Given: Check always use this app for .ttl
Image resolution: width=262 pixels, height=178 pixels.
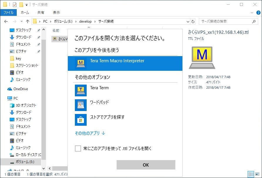Looking at the screenshot, I should coord(78,148).
